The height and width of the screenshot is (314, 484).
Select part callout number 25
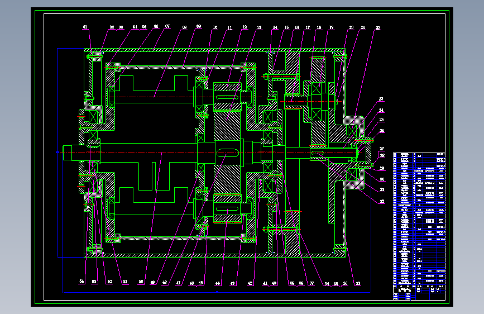coord(382,120)
